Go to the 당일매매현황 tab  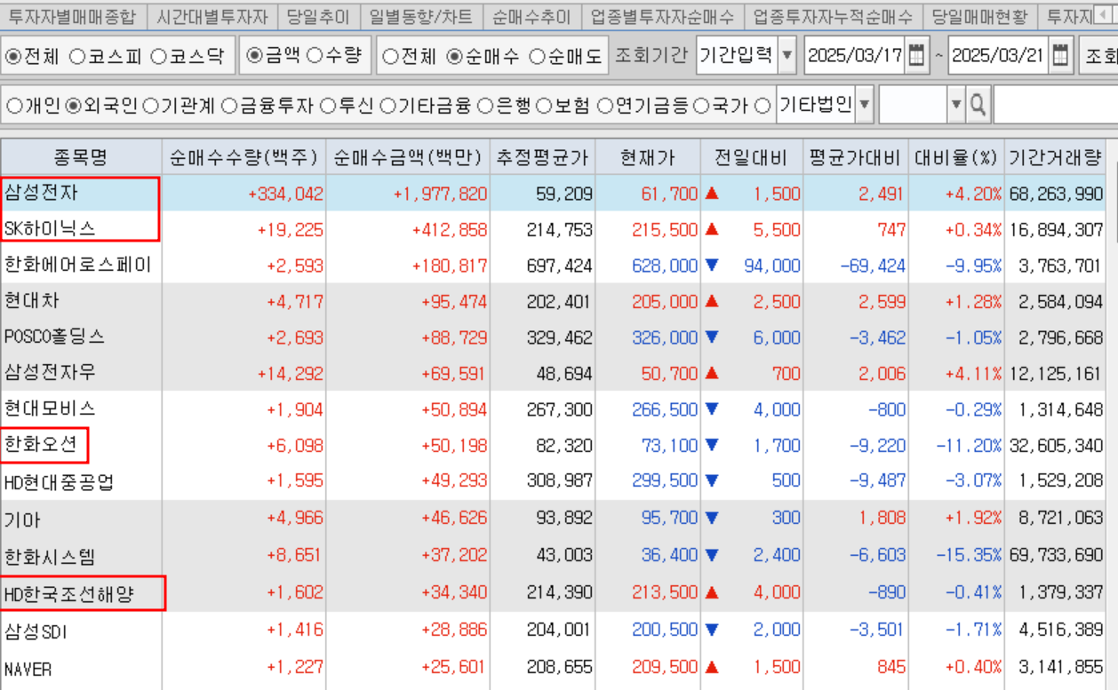tap(978, 16)
